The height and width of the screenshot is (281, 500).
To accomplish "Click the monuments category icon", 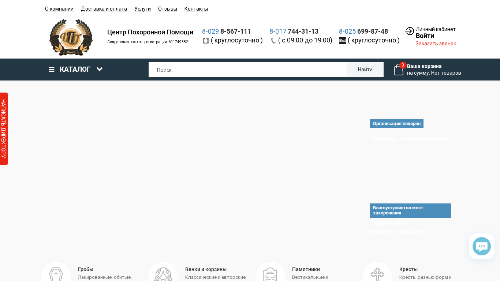I will click(270, 274).
